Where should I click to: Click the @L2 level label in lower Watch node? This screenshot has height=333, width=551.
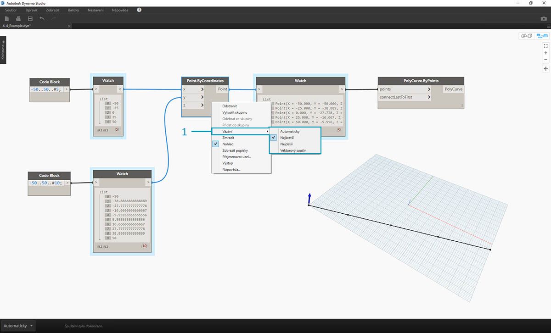pos(99,247)
